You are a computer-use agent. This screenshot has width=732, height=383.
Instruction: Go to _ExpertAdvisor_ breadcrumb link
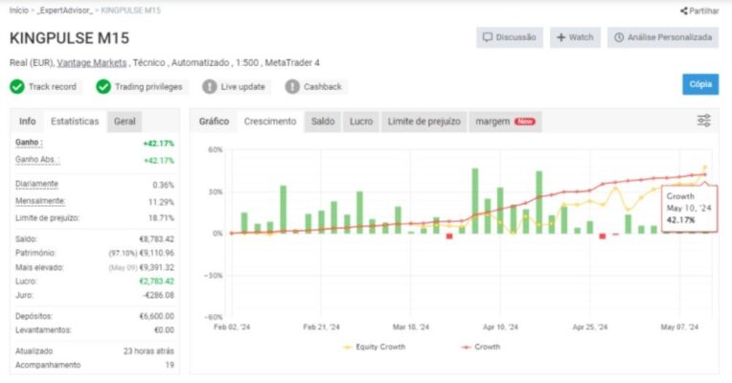(x=66, y=11)
